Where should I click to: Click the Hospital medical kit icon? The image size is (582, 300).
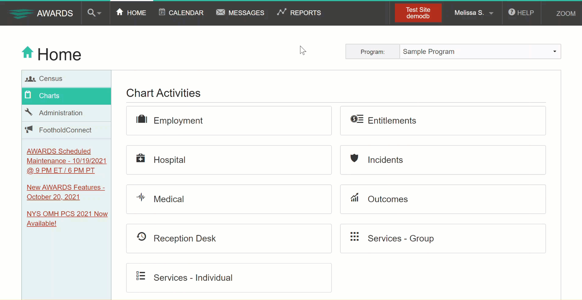coord(140,158)
